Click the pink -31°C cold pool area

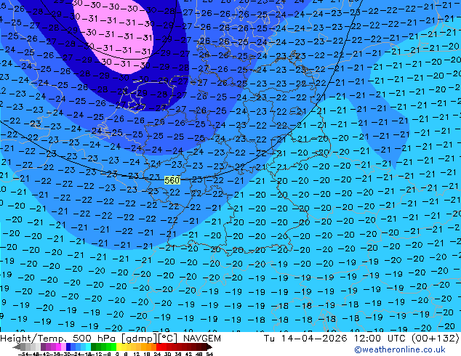[118, 39]
